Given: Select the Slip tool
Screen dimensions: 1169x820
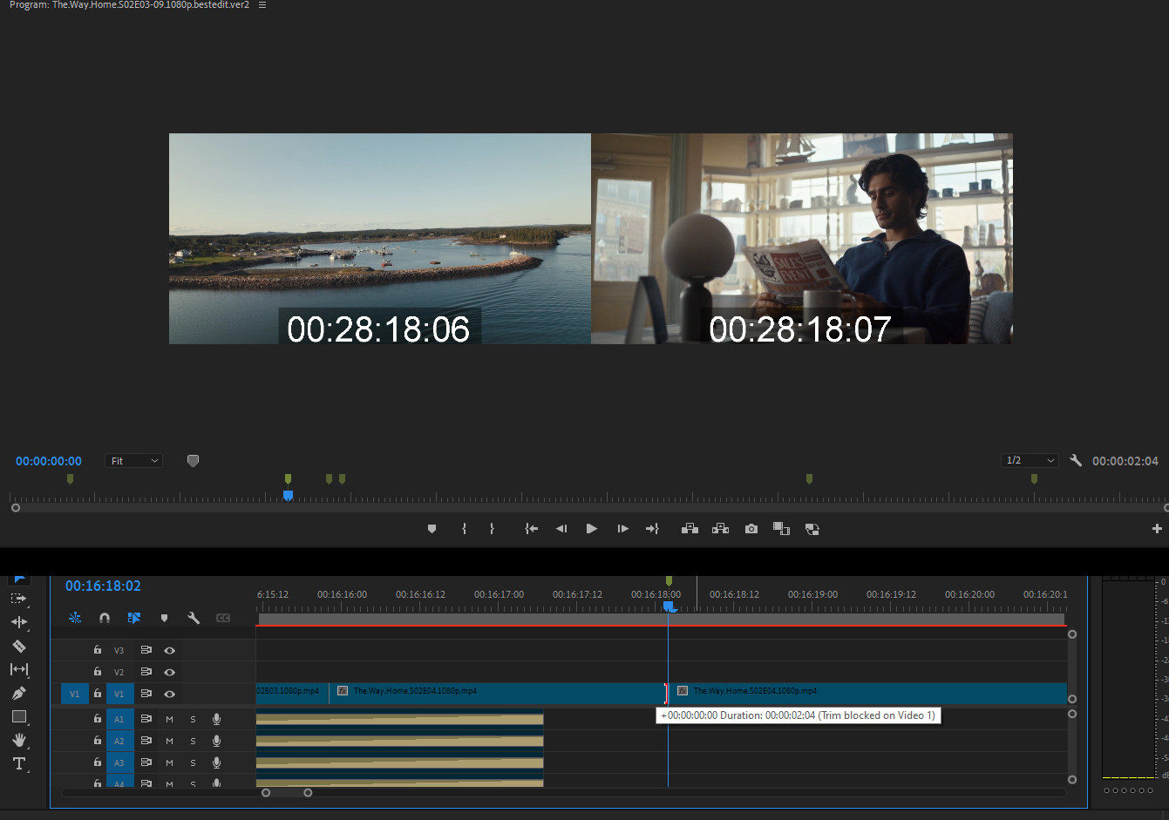Looking at the screenshot, I should point(18,669).
